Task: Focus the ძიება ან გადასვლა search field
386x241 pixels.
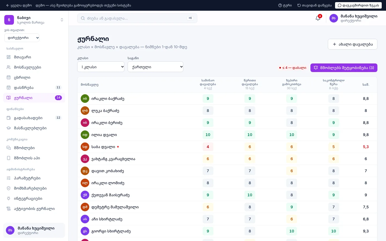Action: click(137, 18)
